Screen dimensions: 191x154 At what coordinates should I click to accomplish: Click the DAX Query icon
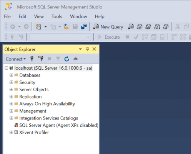[166, 26]
